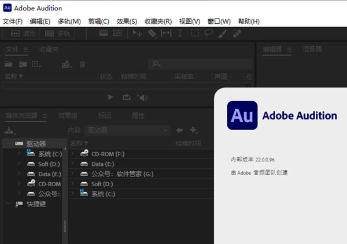Open the 帮助(H) menu
Image resolution: width=347 pixels, height=244 pixels.
tap(249, 21)
